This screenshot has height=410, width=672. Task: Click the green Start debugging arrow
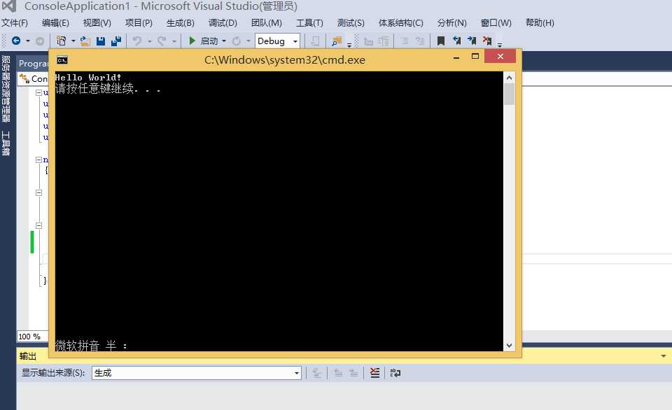click(x=192, y=41)
